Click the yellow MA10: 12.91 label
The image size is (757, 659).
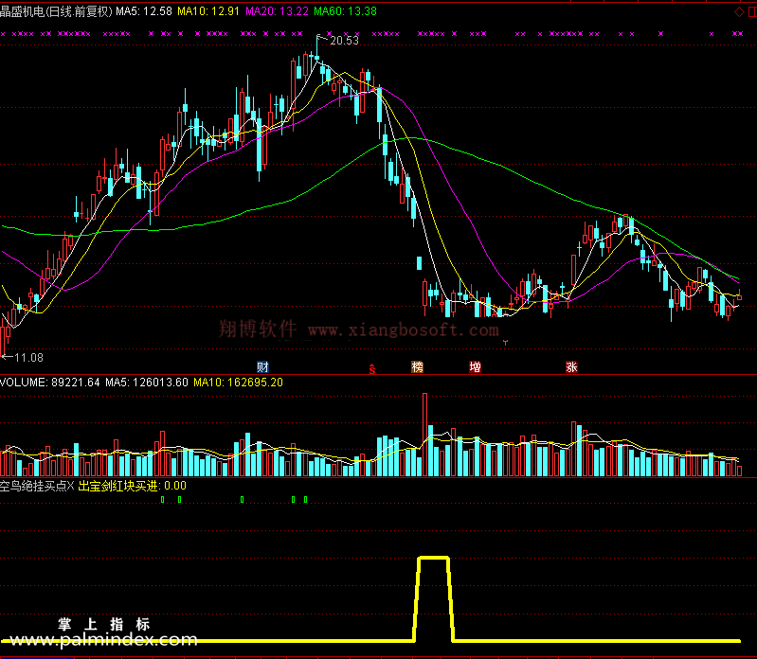tap(208, 11)
